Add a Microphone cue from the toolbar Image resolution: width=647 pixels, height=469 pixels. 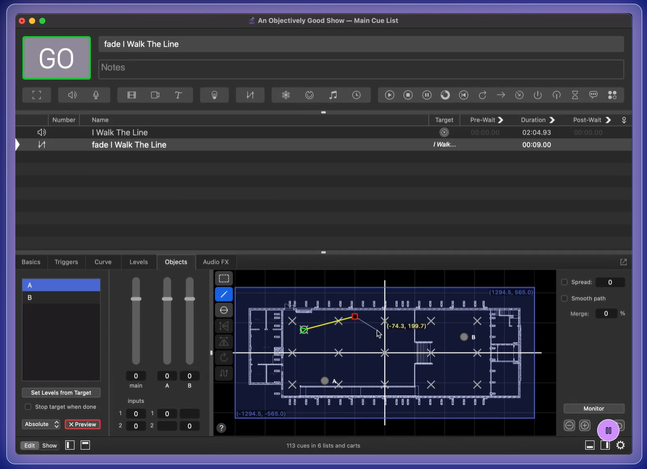[x=96, y=95]
